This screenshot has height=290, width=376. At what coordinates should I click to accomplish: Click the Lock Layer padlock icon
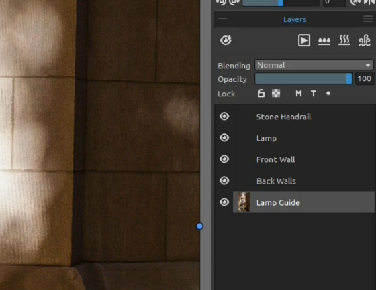pyautogui.click(x=261, y=94)
